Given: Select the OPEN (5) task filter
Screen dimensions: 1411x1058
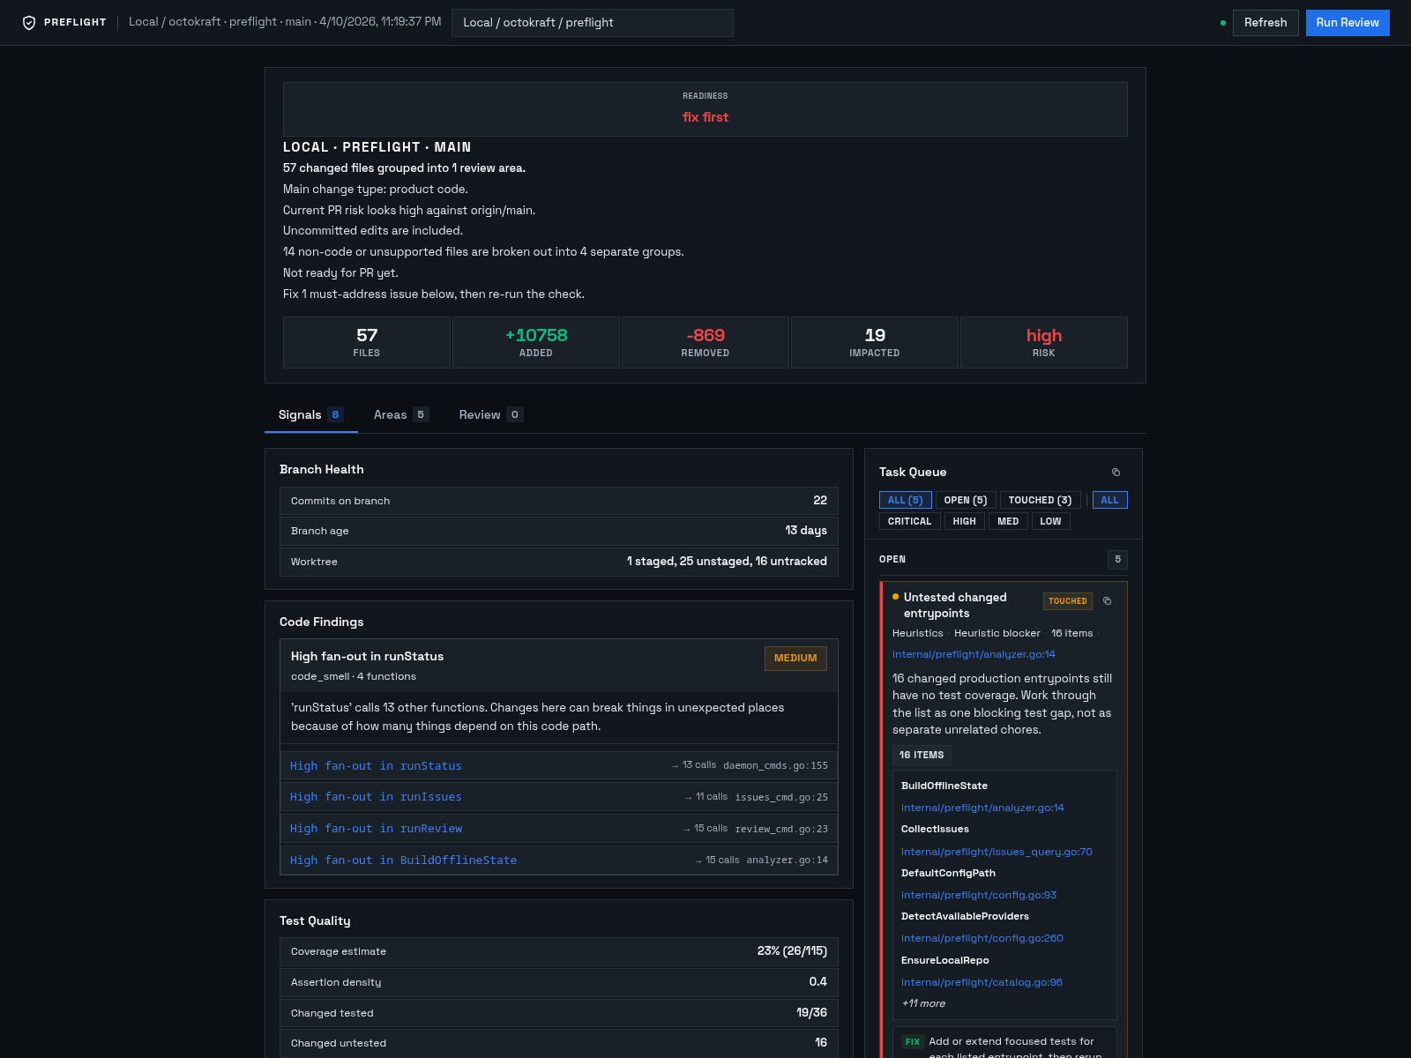Looking at the screenshot, I should click(x=966, y=500).
